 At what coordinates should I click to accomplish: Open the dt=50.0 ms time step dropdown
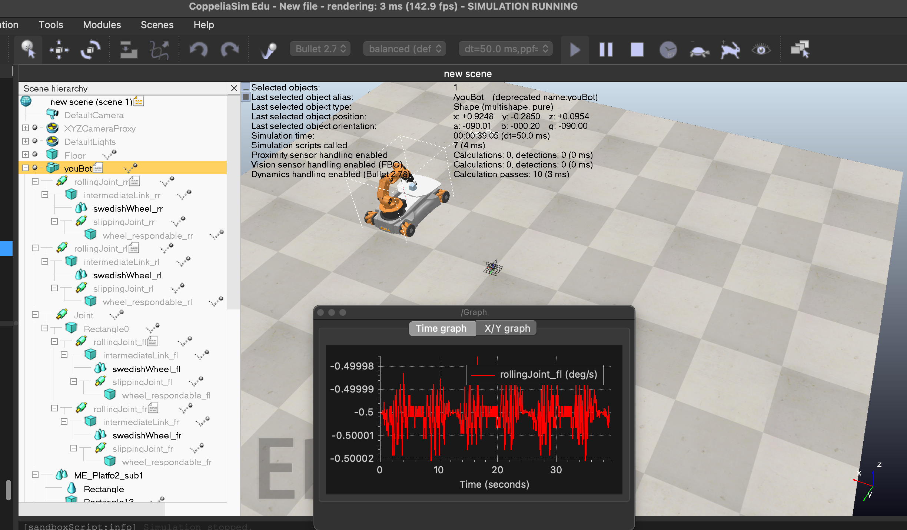[x=505, y=49]
